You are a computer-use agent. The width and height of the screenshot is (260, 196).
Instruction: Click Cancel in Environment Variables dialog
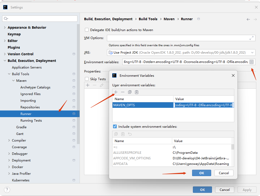[x=224, y=173]
